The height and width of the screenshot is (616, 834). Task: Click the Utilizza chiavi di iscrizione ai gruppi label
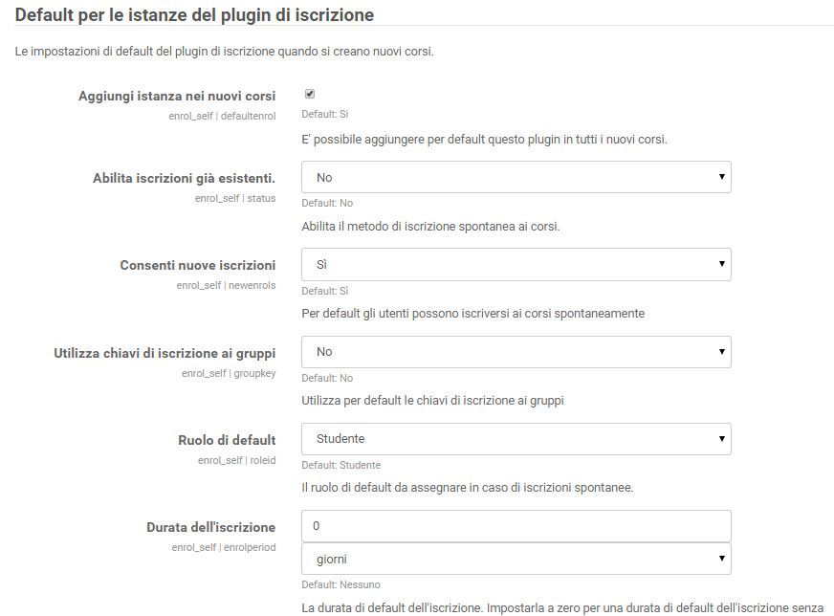tap(165, 353)
